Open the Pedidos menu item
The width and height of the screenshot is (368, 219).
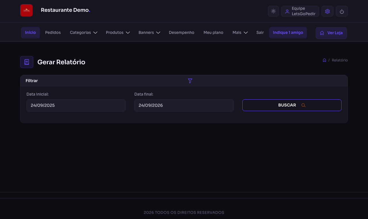[x=53, y=33]
